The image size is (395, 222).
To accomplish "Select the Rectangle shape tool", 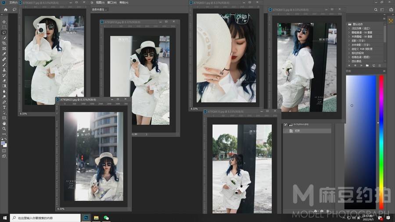I will tap(4, 118).
